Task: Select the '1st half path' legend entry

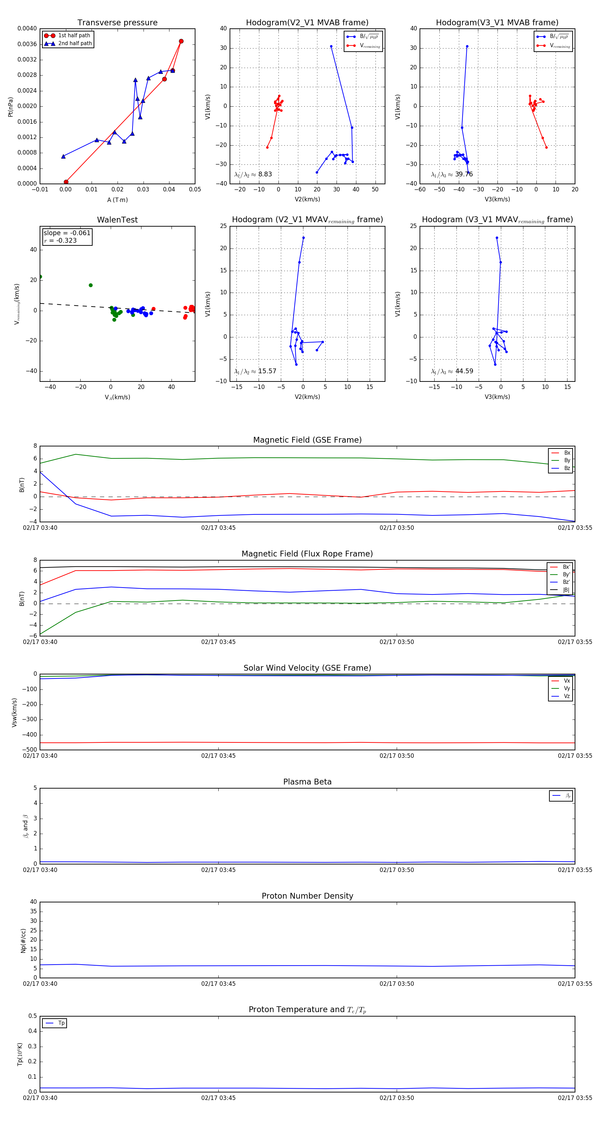Action: (67, 36)
